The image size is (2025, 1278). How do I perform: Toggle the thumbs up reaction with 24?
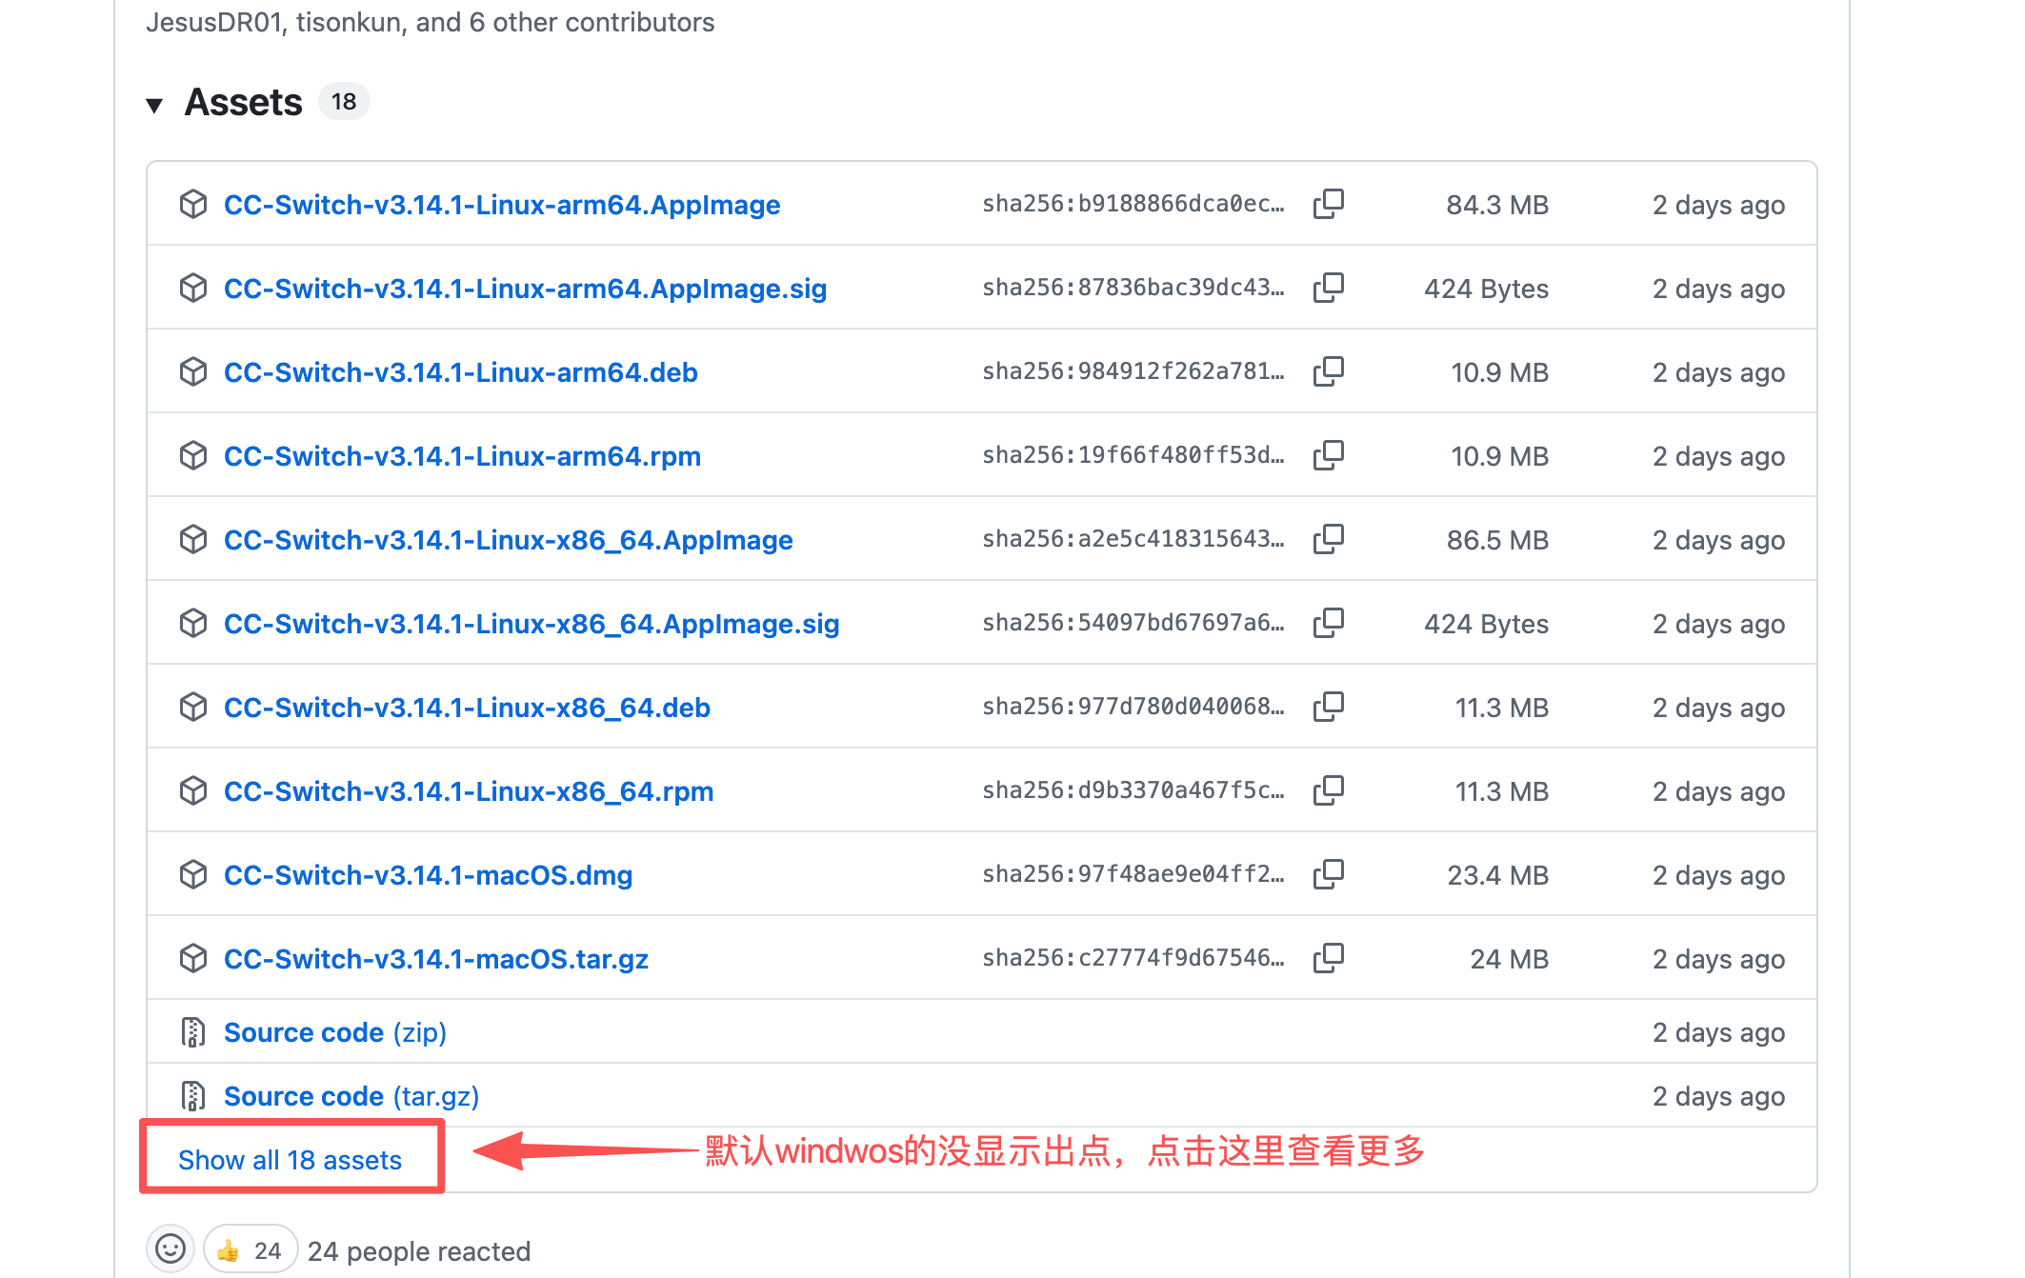tap(250, 1249)
